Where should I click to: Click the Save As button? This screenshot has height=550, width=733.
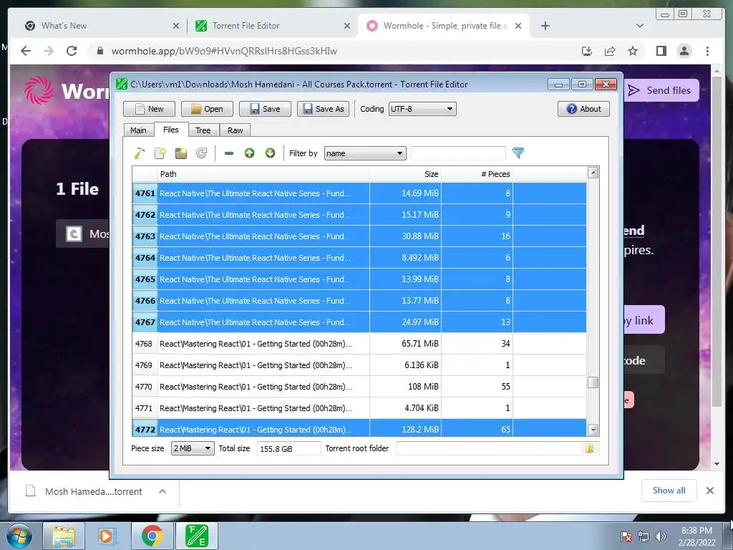coord(323,109)
